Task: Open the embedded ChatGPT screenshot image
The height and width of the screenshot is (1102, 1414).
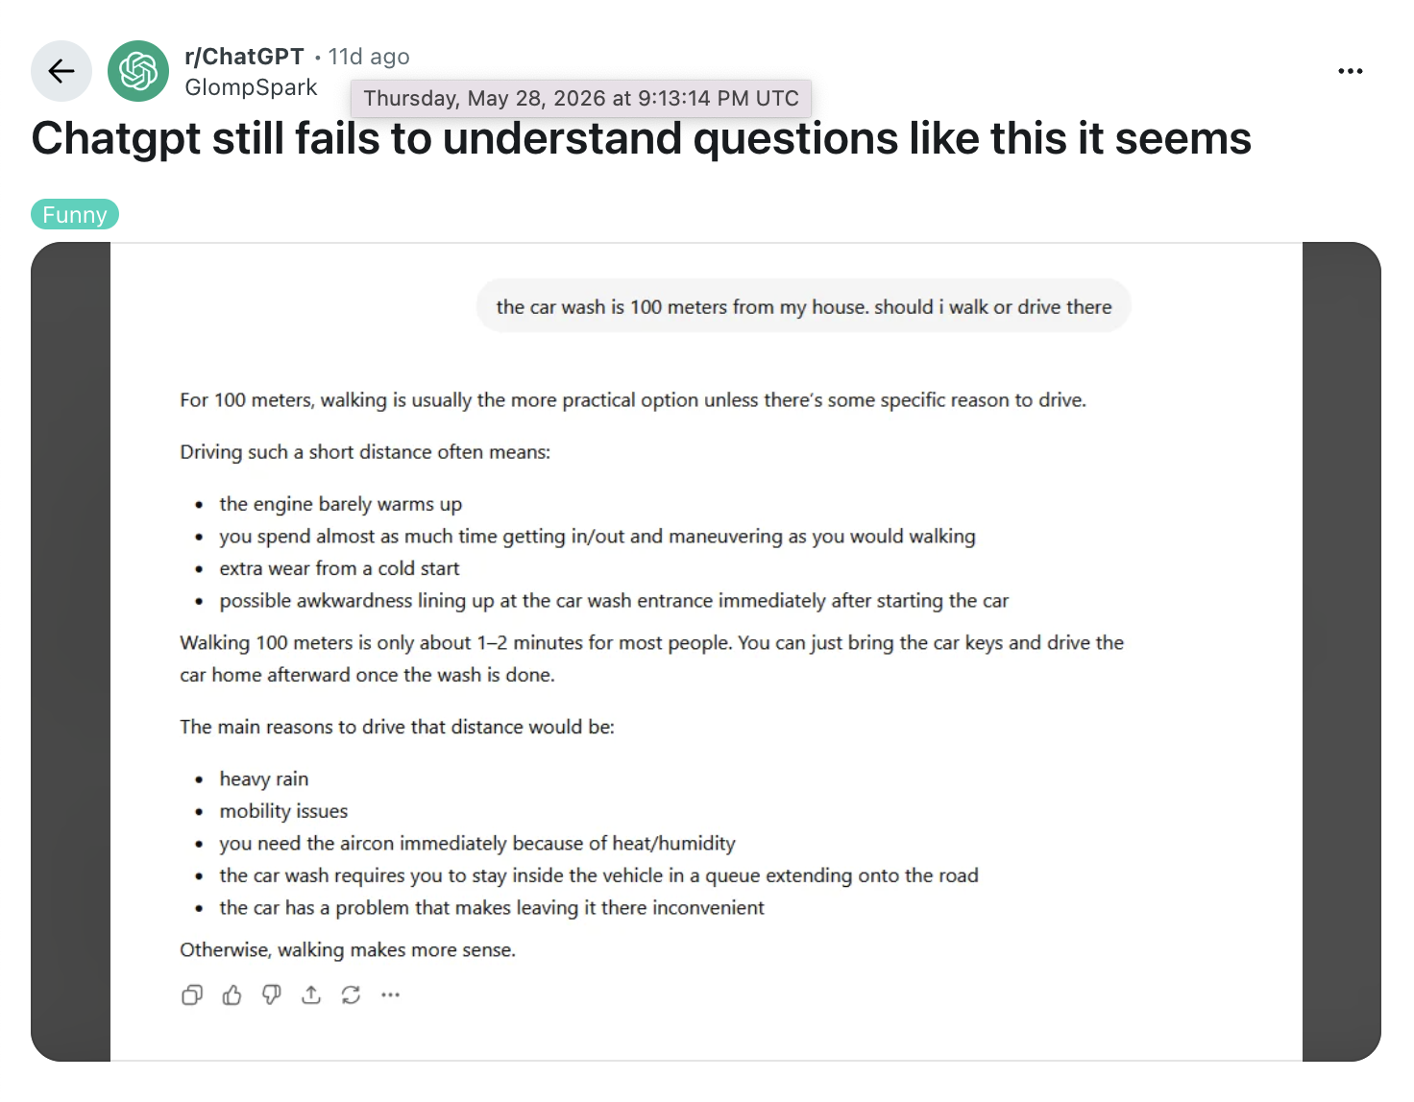Action: (x=706, y=652)
